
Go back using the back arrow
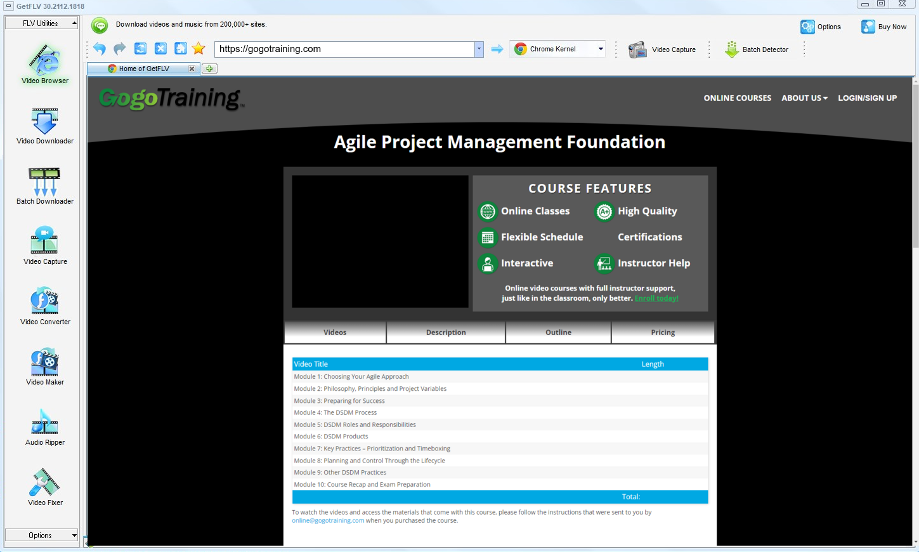pyautogui.click(x=100, y=49)
